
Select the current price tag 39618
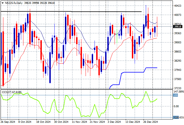[178, 27]
